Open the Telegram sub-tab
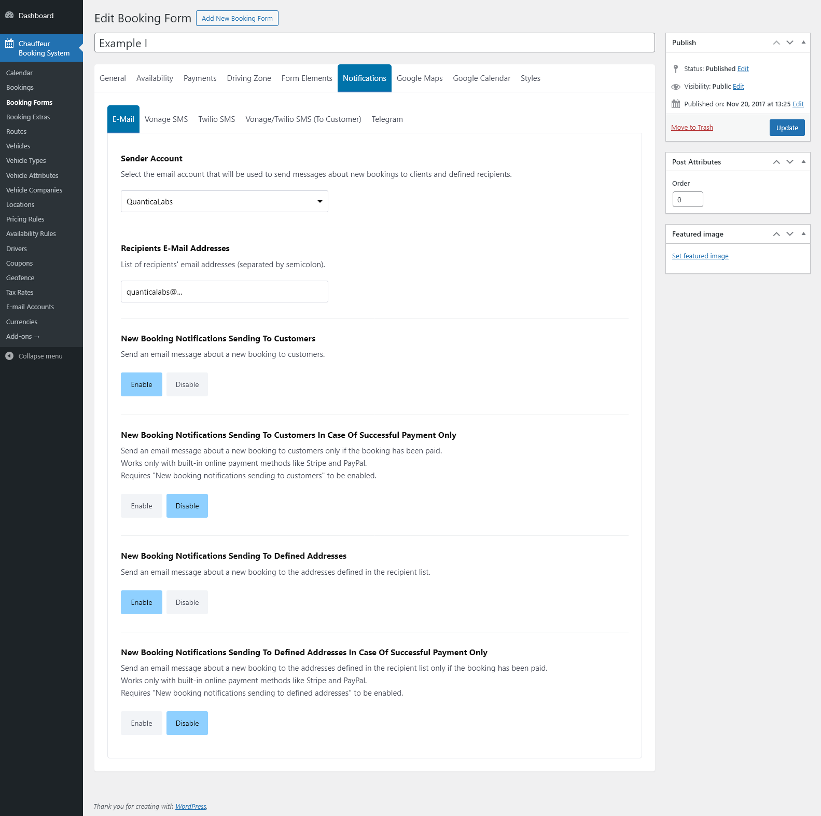The height and width of the screenshot is (816, 821). pyautogui.click(x=387, y=119)
